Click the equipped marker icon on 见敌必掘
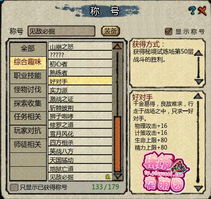Image resolution: width=211 pixels, height=199 pixels. pos(108,177)
